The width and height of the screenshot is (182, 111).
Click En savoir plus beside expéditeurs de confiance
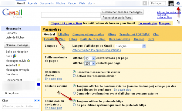tap(122, 90)
